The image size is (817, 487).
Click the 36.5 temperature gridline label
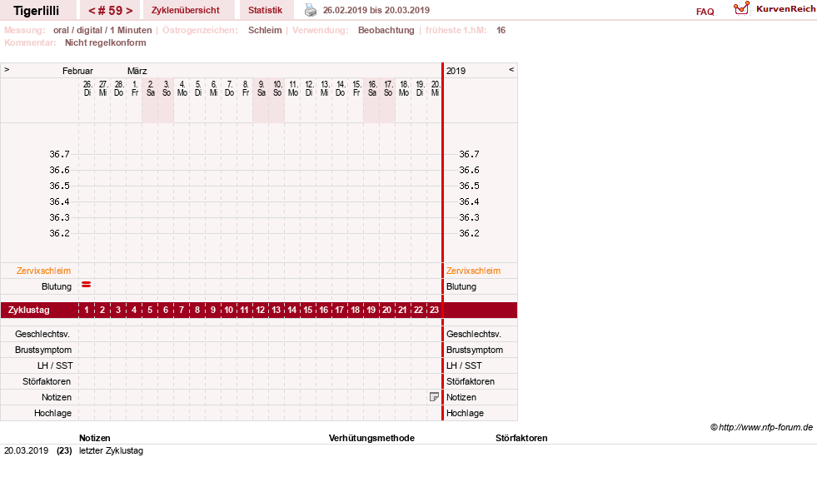[x=59, y=186]
